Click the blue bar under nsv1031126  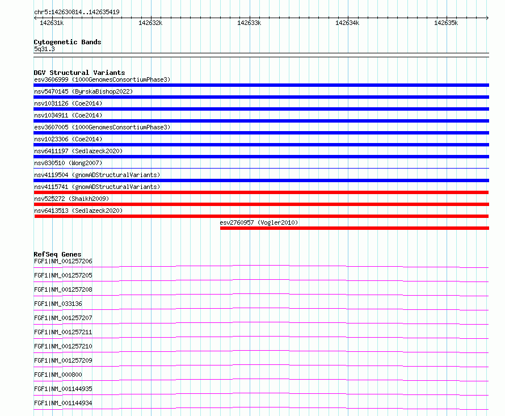coord(261,109)
